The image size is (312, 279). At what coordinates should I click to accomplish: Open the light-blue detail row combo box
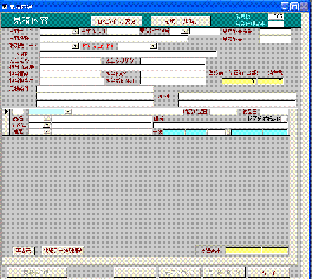68,112
